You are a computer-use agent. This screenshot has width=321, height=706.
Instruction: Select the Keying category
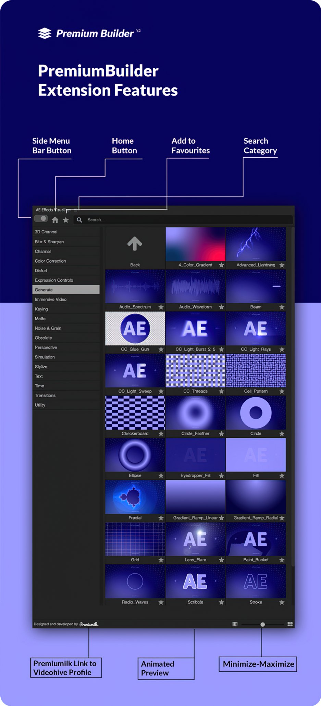(x=66, y=309)
